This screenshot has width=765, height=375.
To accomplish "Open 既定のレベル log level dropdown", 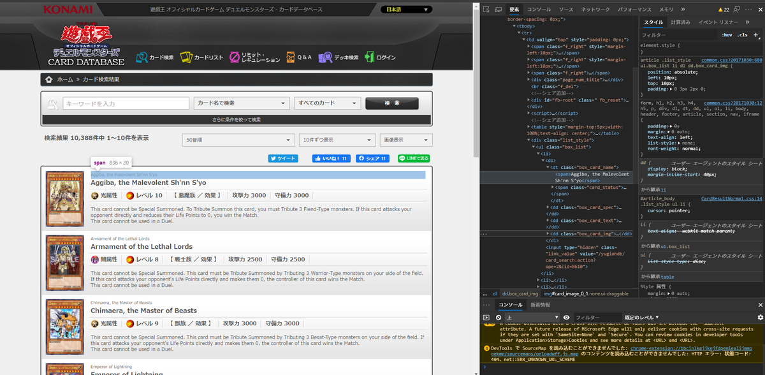I will (642, 317).
